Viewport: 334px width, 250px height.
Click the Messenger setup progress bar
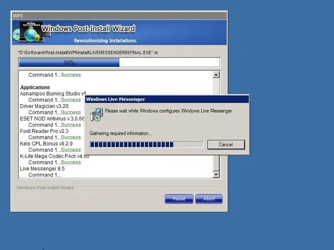tap(147, 145)
